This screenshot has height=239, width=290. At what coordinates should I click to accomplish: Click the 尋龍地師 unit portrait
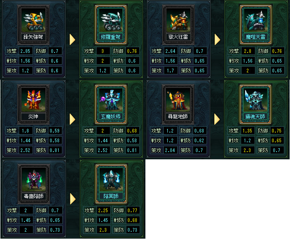178,100
